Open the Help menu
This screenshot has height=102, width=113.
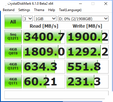[51, 10]
